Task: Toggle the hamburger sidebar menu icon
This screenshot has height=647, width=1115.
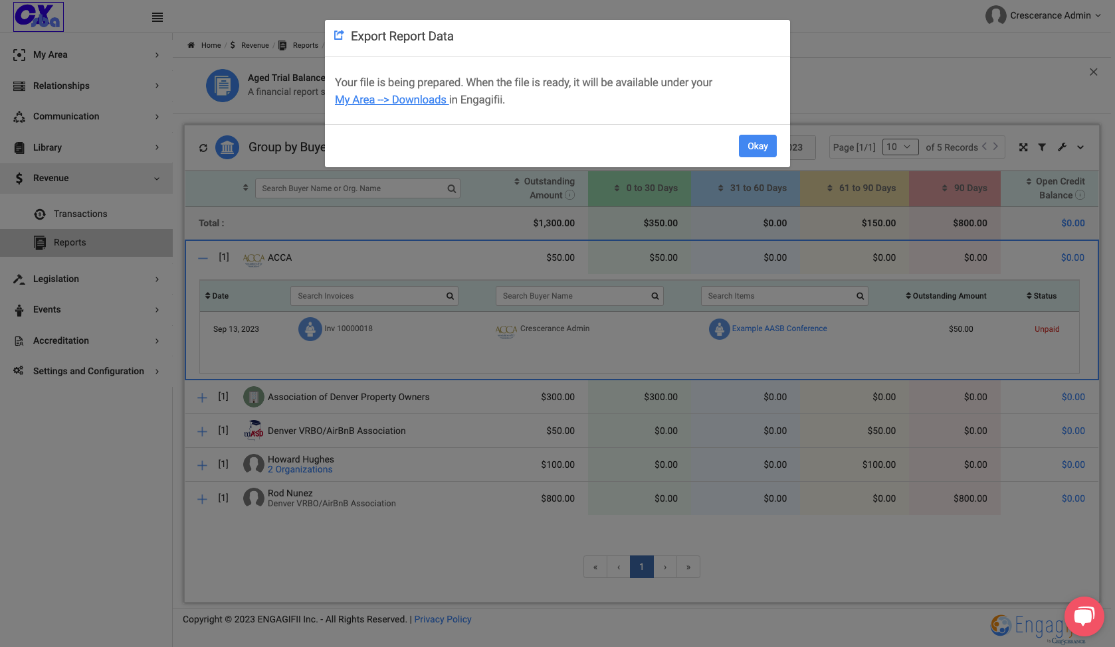Action: click(157, 17)
